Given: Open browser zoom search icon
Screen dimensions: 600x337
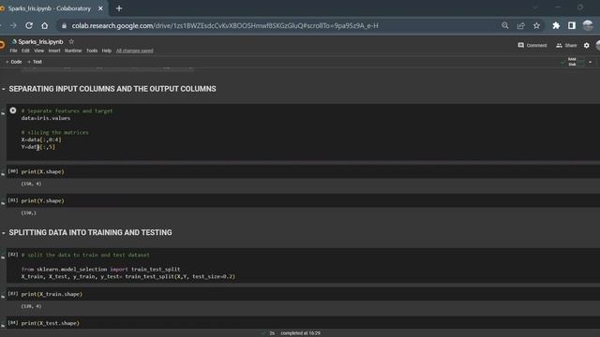Looking at the screenshot, I should click(505, 25).
